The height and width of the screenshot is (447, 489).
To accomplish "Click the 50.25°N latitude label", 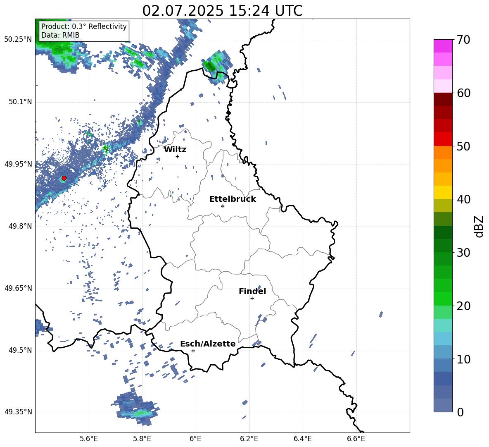I will pos(18,40).
